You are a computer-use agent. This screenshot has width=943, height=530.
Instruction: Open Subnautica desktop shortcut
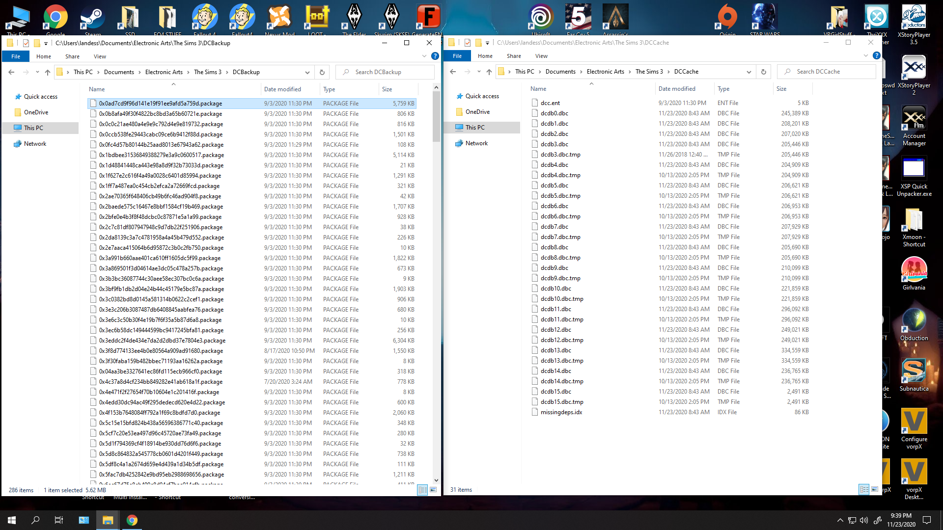click(914, 375)
